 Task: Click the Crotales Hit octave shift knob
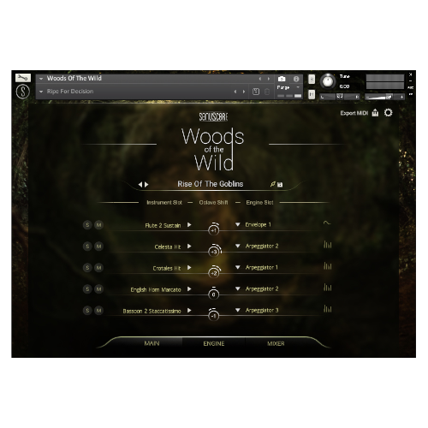[214, 273]
